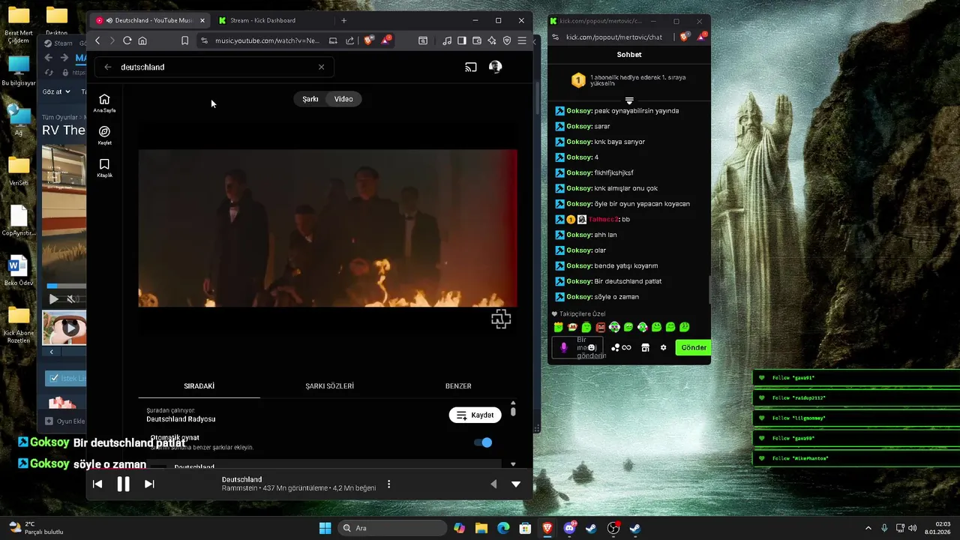
Task: Click Gönder in Kick chat
Action: 693,347
